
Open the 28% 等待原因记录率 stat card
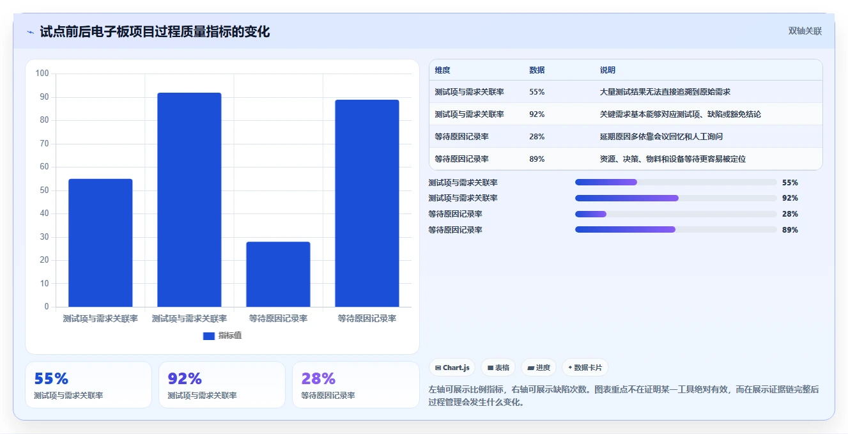tap(355, 385)
